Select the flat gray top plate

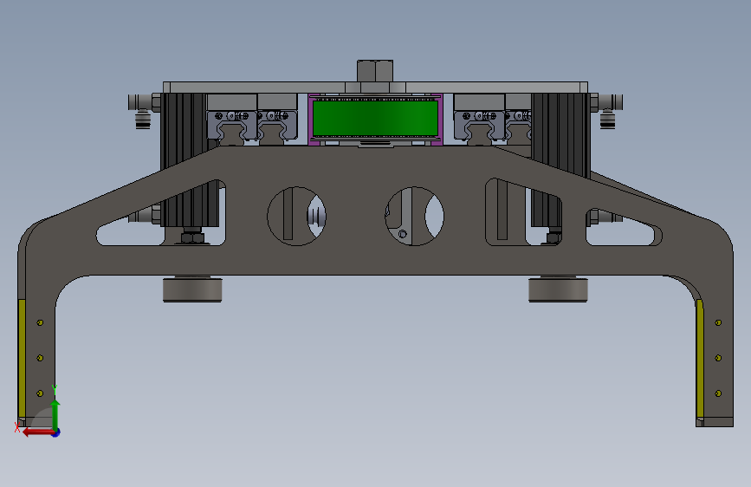[x=375, y=88]
